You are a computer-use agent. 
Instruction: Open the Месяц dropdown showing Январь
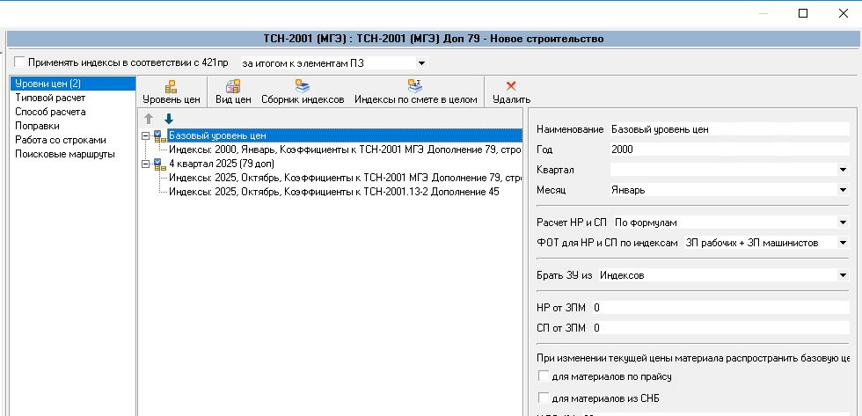point(844,190)
